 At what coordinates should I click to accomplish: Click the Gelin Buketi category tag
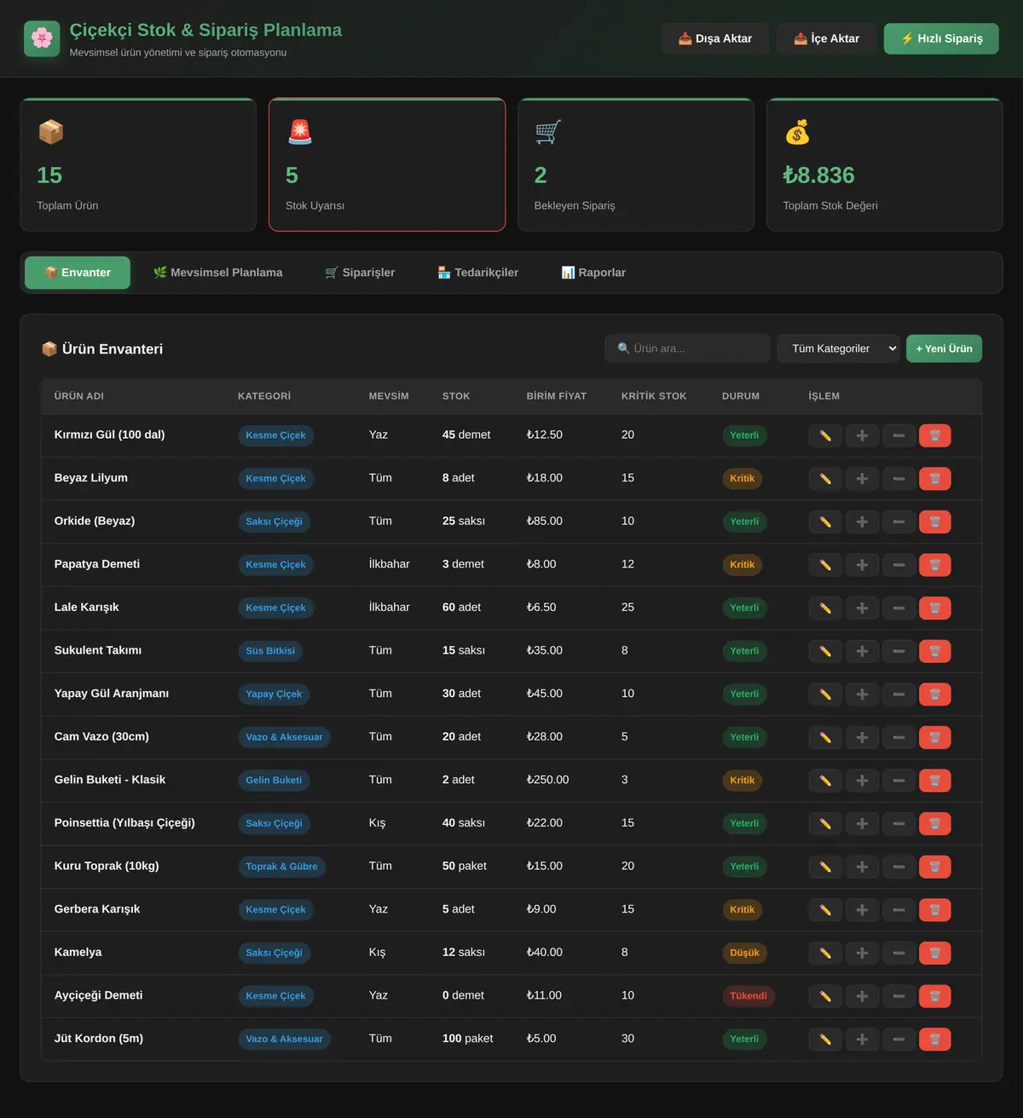pyautogui.click(x=274, y=781)
